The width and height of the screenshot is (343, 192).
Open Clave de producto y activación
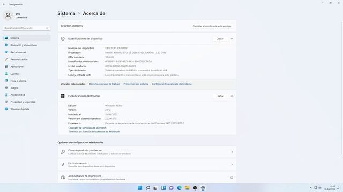pos(147,152)
